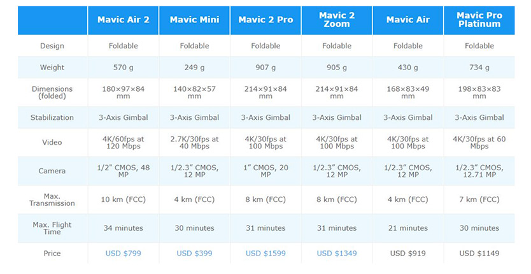The width and height of the screenshot is (531, 274).
Task: Click the Stabilization row label
Action: tap(52, 118)
